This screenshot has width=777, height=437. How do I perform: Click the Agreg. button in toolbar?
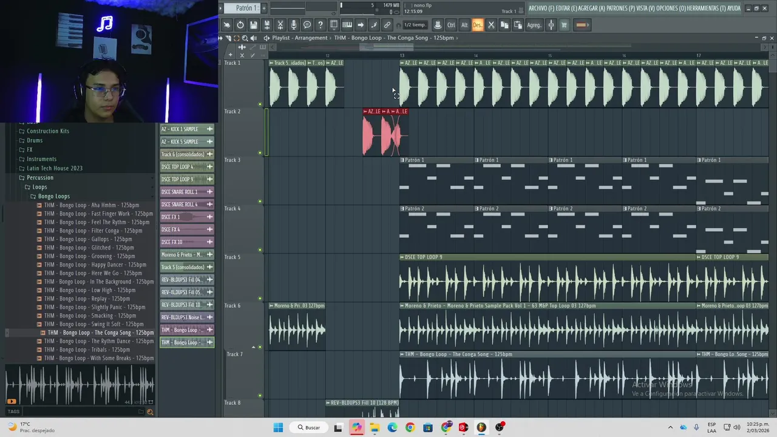coord(534,25)
